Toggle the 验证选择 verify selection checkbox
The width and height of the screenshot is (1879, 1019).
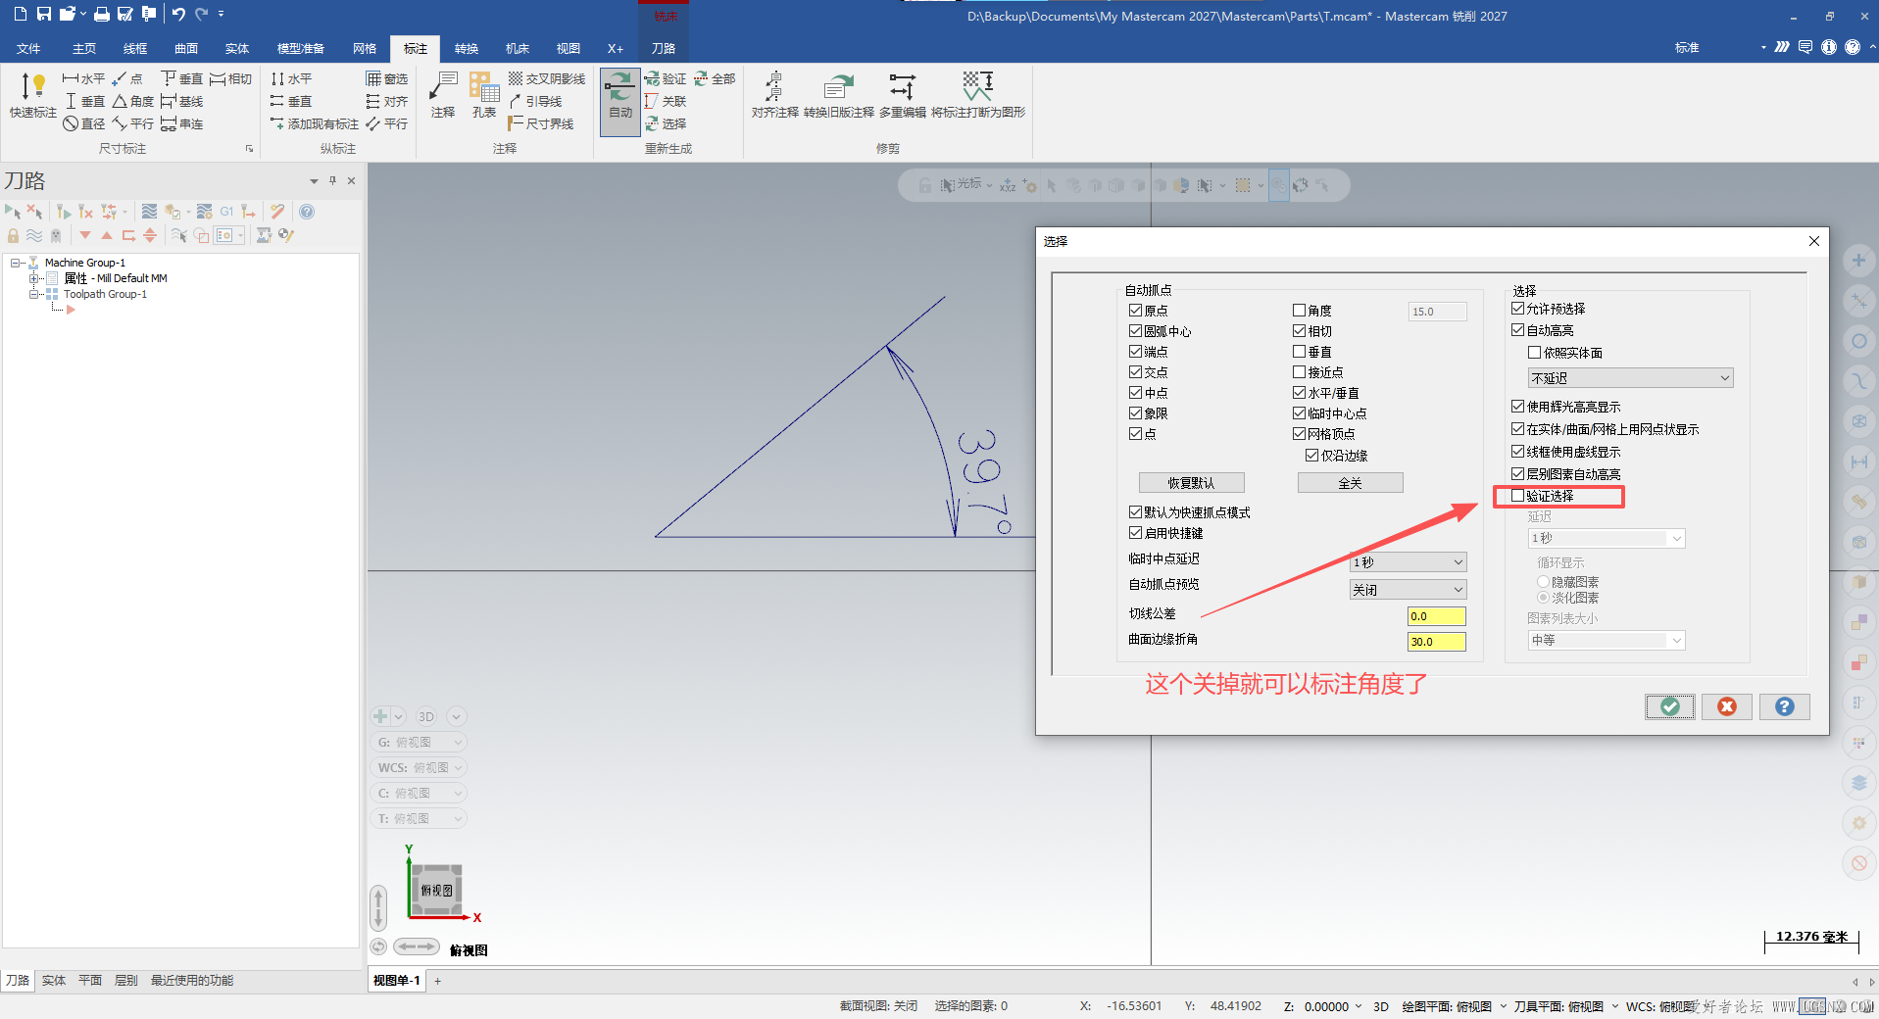[1517, 496]
